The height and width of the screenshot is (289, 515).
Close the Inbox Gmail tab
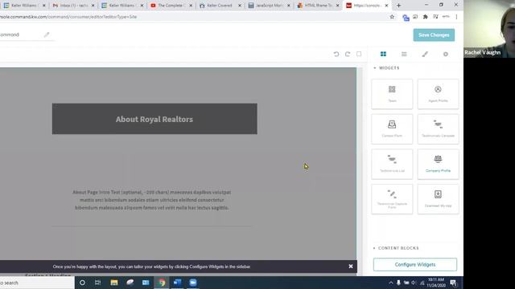coord(93,6)
